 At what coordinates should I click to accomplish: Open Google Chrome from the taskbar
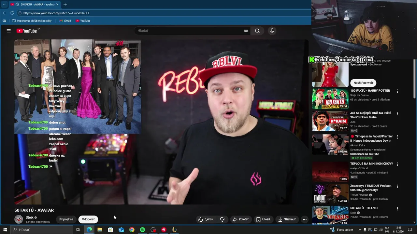coord(132,230)
